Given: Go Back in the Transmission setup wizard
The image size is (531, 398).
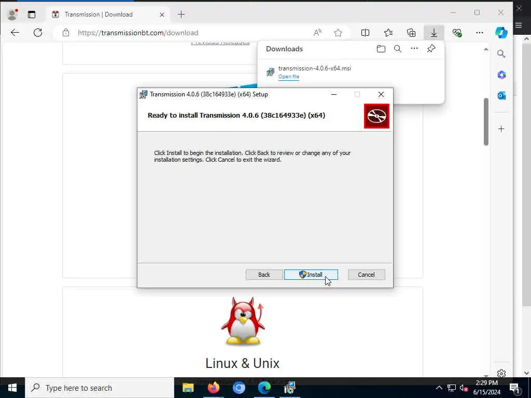Looking at the screenshot, I should click(x=264, y=275).
